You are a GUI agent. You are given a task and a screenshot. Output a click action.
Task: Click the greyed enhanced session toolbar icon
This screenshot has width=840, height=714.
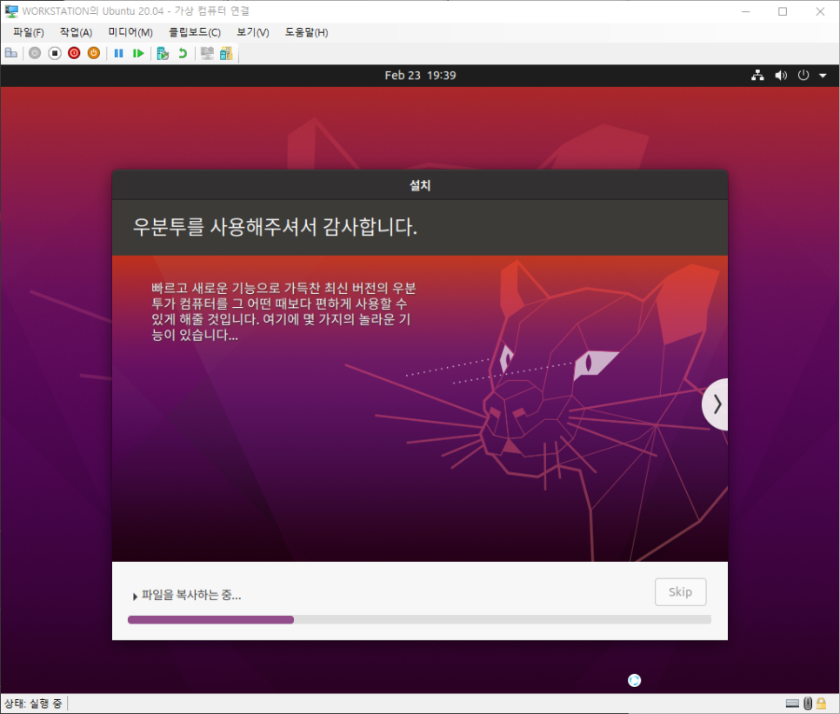point(207,53)
